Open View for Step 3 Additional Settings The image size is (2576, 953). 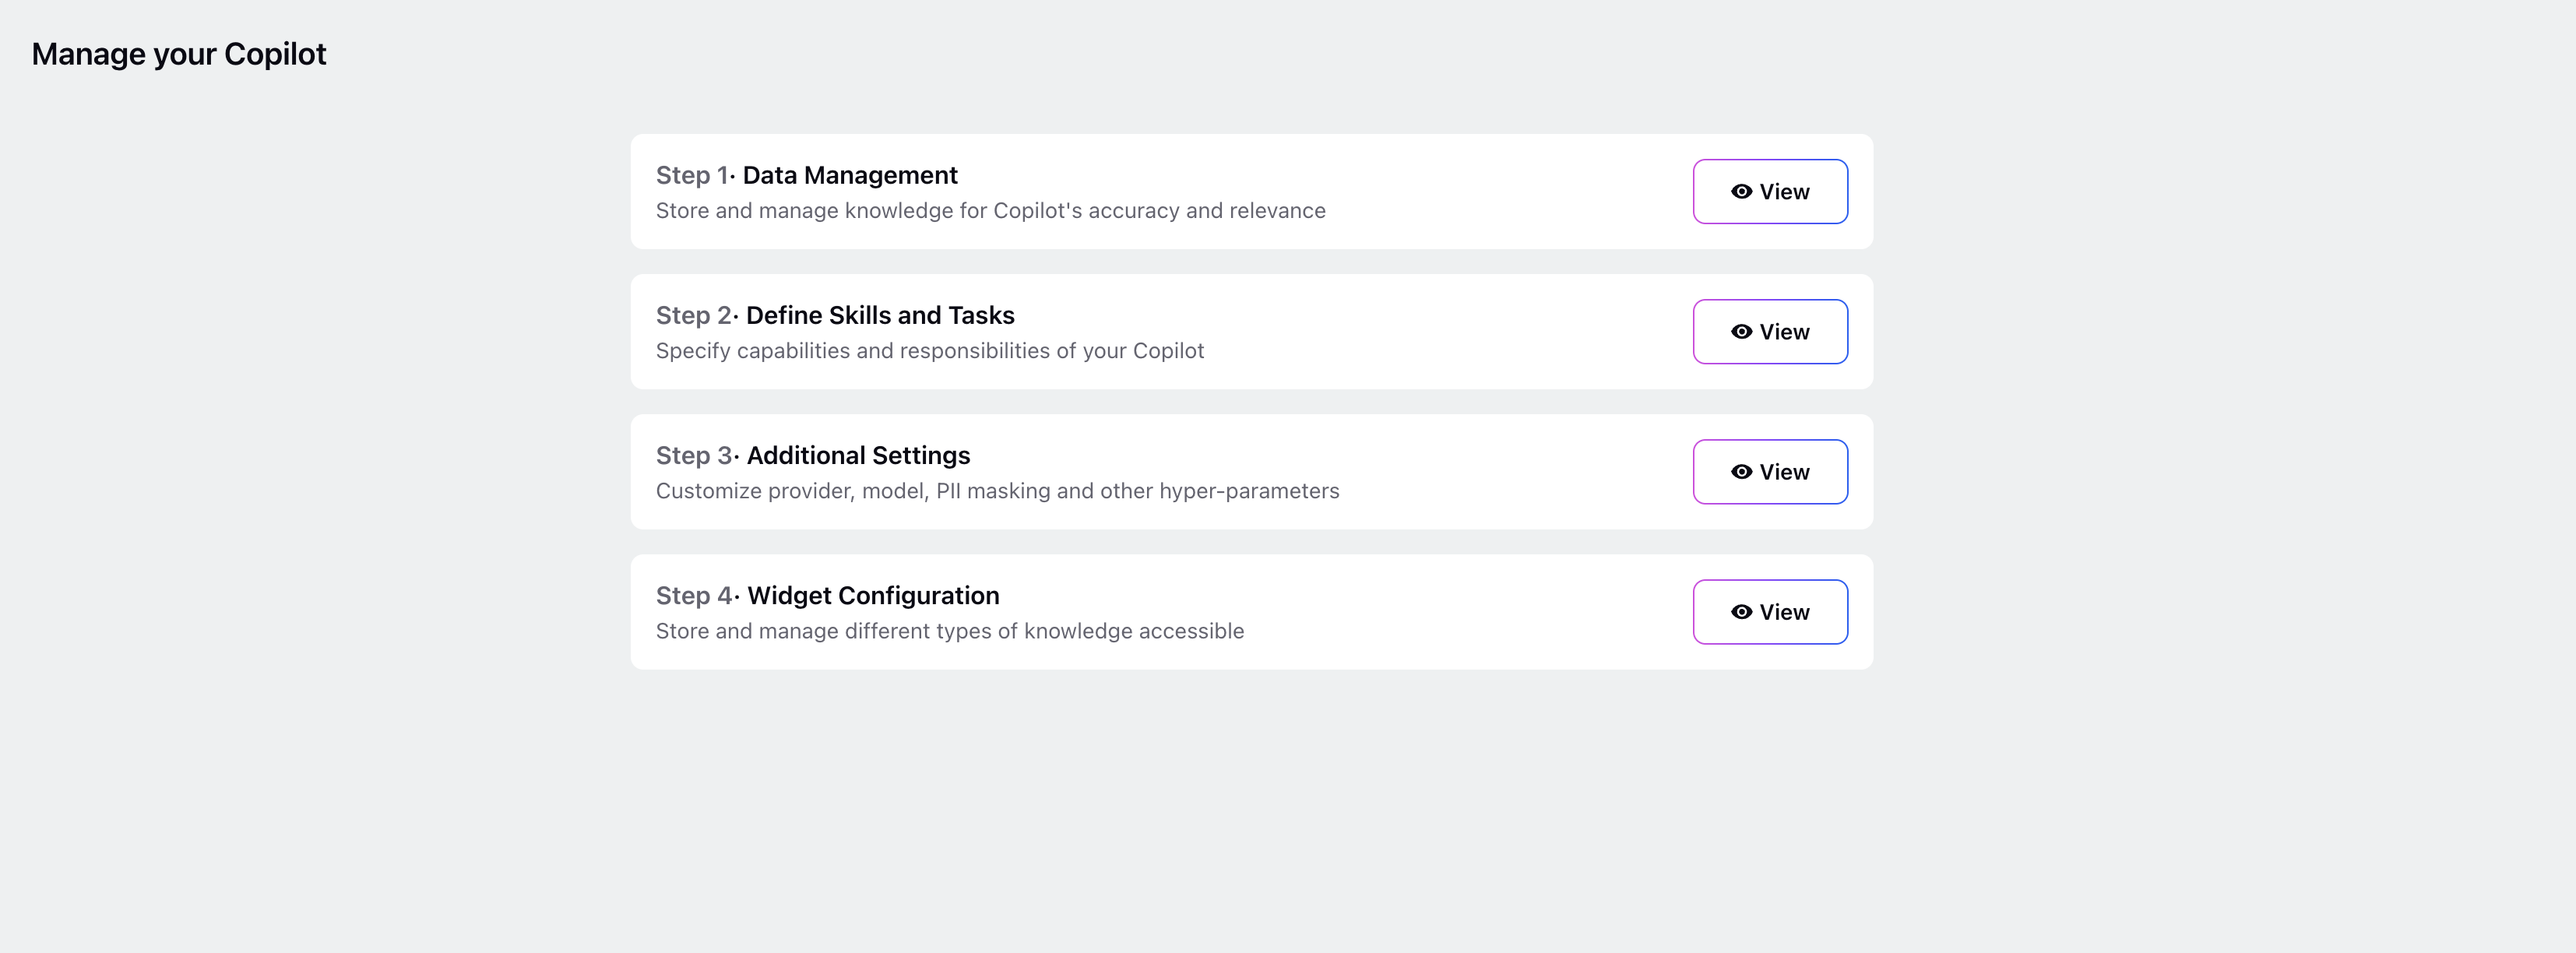[1770, 471]
